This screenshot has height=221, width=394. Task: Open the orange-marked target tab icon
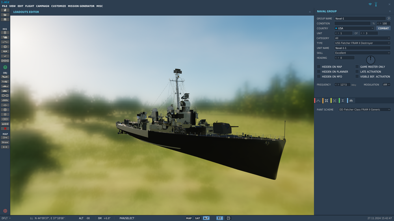tap(326, 101)
